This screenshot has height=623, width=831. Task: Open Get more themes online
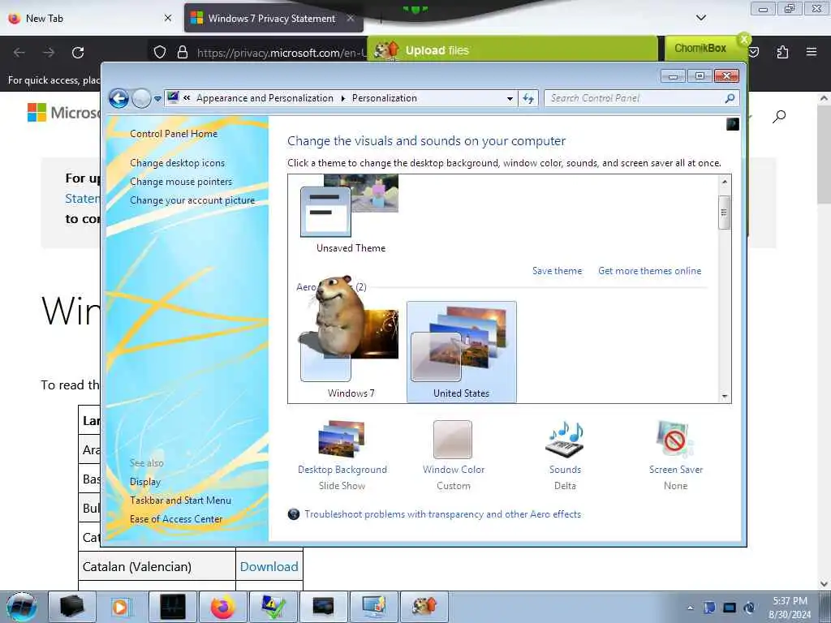click(x=650, y=271)
